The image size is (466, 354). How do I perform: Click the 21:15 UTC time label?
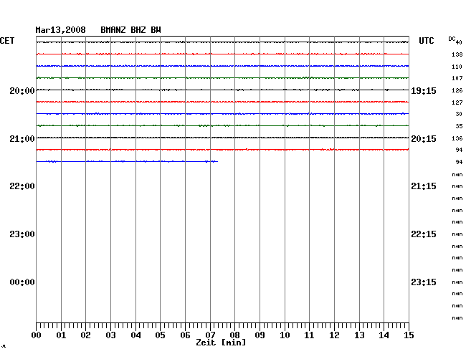pyautogui.click(x=424, y=186)
